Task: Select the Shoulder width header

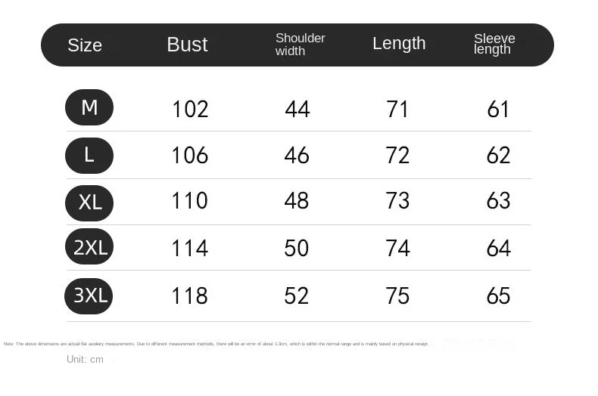Action: tap(301, 45)
